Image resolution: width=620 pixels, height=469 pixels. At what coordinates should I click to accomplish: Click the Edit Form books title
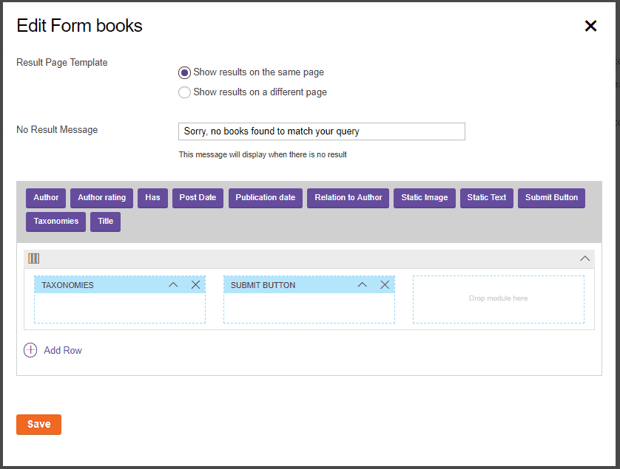coord(79,26)
